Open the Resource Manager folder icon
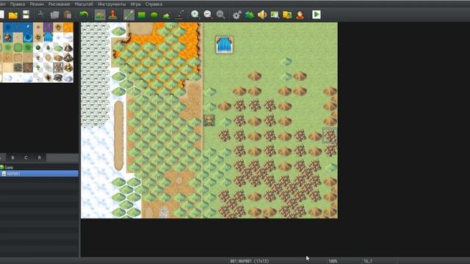 [287, 15]
